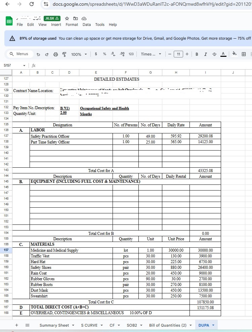Open S CURVE tab options arrow
Screen dimensions: 252x332
(102, 325)
